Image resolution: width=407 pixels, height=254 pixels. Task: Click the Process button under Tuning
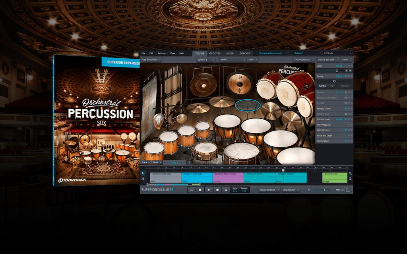tap(345, 86)
